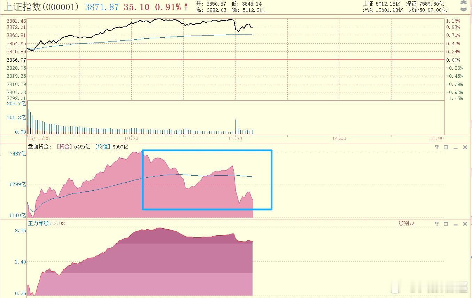The image size is (472, 298).
Task: Click the low price 3845.14
Action: pyautogui.click(x=252, y=4)
